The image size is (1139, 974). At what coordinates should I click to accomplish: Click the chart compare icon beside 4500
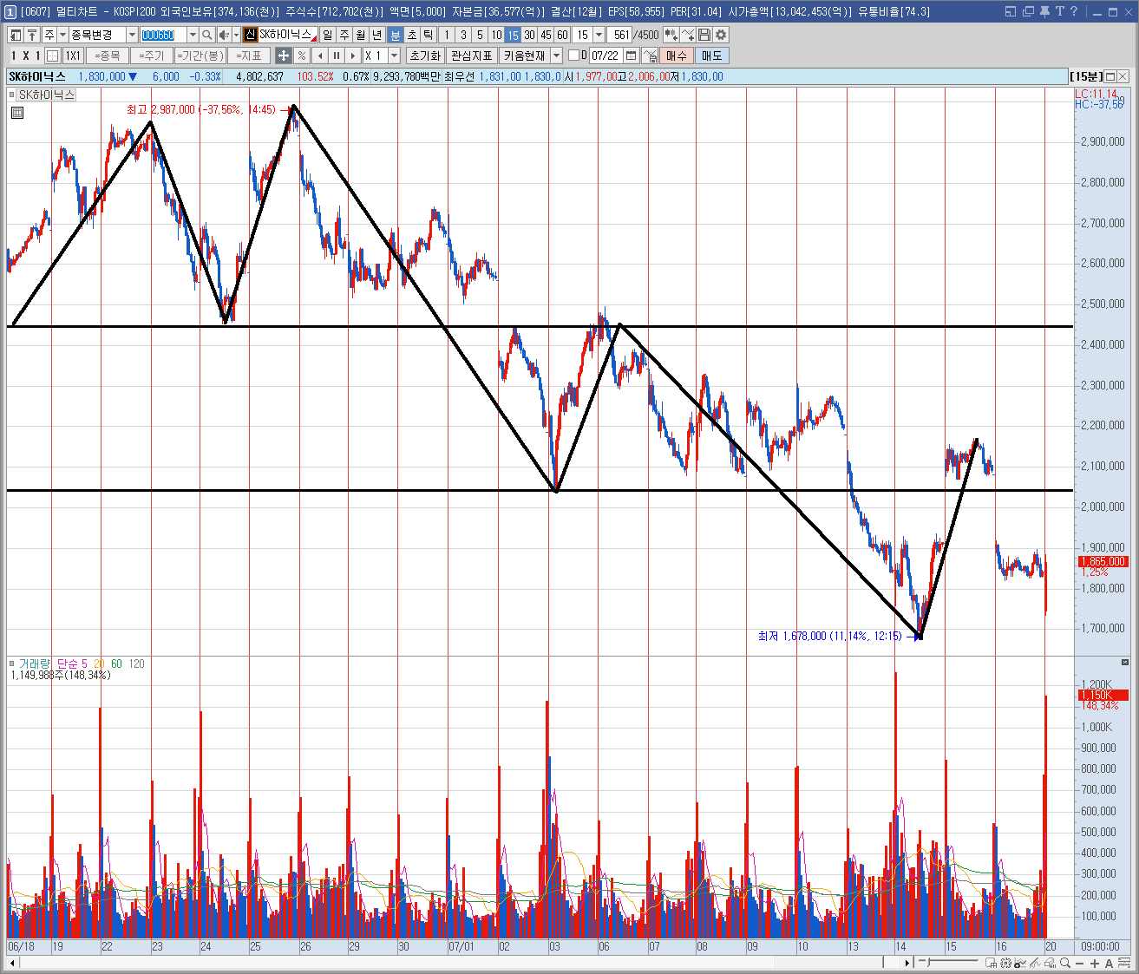click(x=671, y=35)
